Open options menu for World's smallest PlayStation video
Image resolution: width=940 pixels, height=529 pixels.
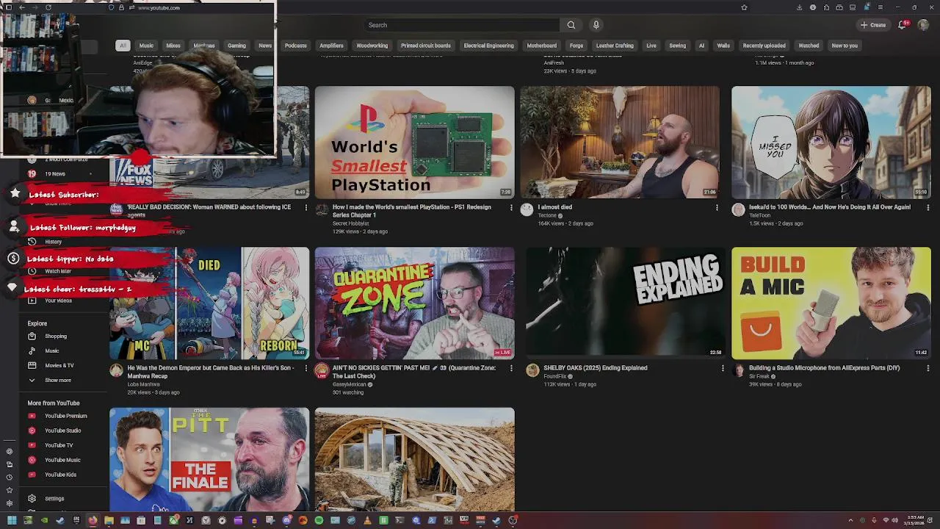[x=511, y=207]
